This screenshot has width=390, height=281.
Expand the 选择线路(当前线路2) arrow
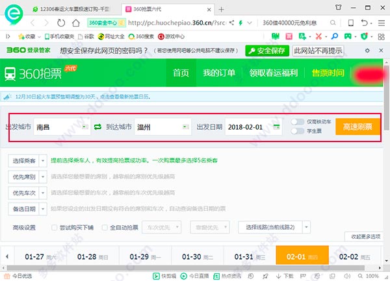tap(306, 227)
